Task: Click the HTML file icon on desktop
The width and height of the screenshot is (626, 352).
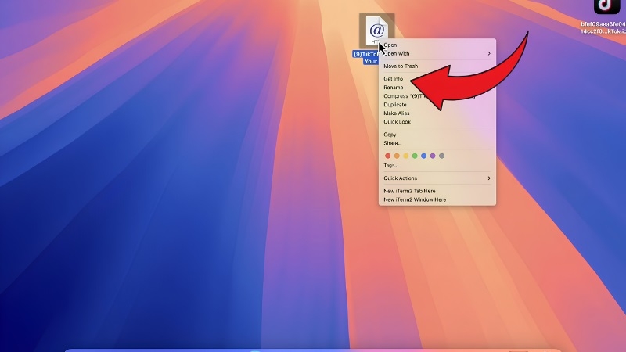Action: coord(376,31)
